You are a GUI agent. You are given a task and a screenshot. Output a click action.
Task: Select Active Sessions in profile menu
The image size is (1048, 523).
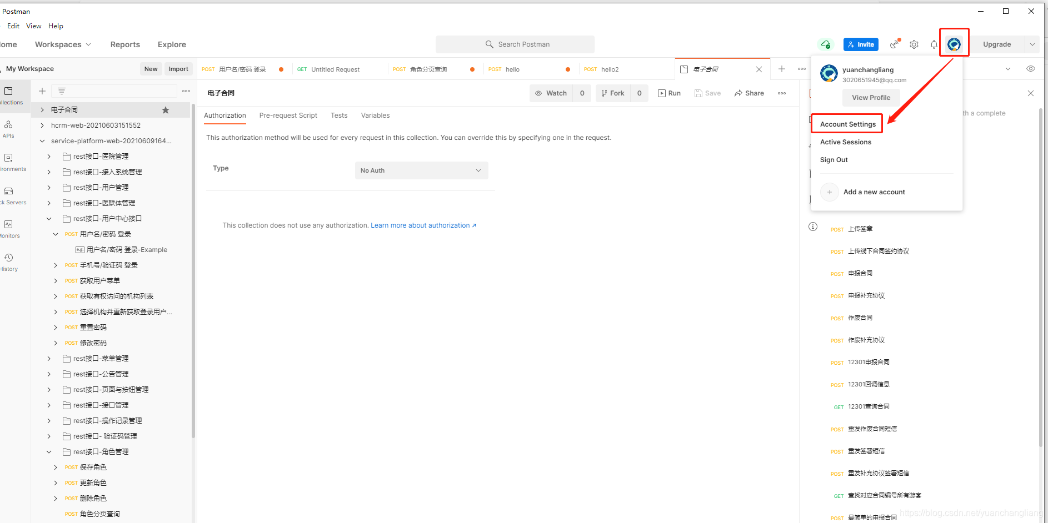pos(846,142)
